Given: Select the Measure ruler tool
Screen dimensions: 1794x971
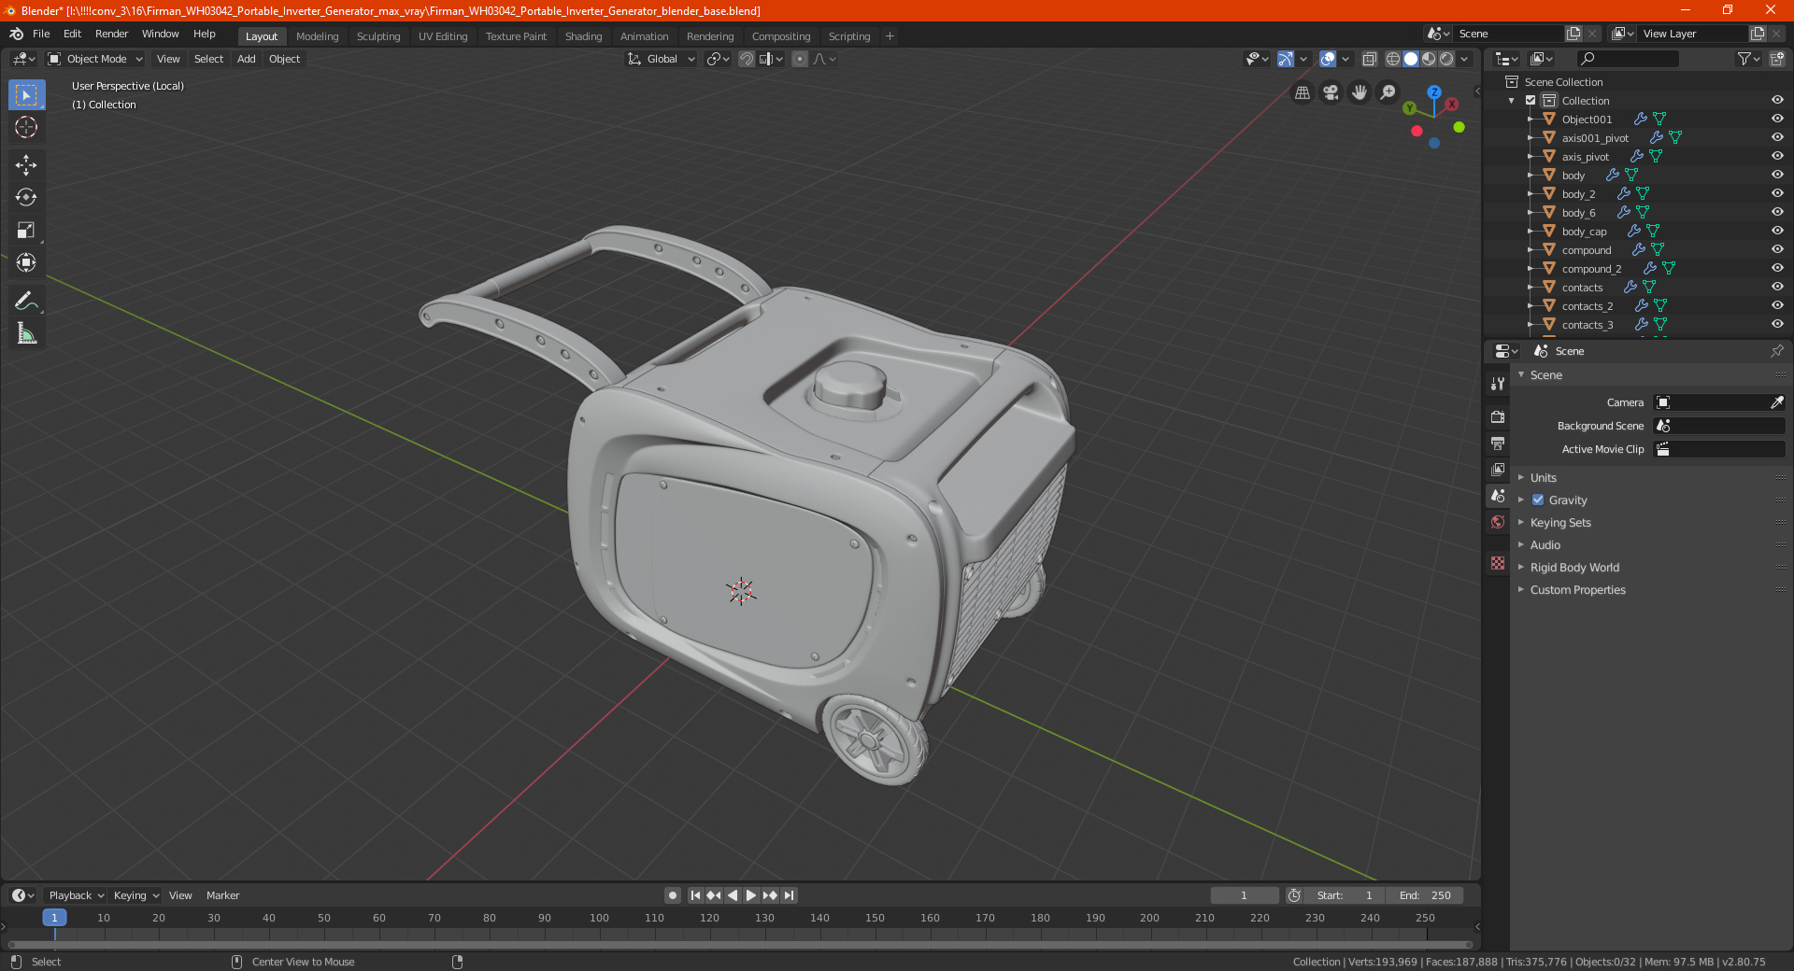Looking at the screenshot, I should 26,333.
